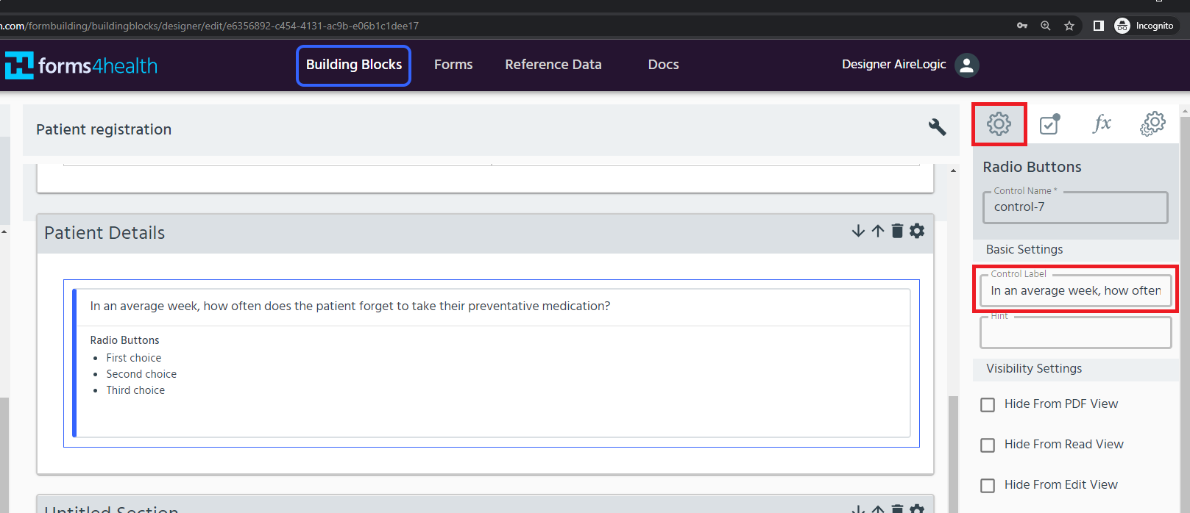Select the radio buttons question label text
Viewport: 1190px width, 513px height.
pyautogui.click(x=350, y=306)
